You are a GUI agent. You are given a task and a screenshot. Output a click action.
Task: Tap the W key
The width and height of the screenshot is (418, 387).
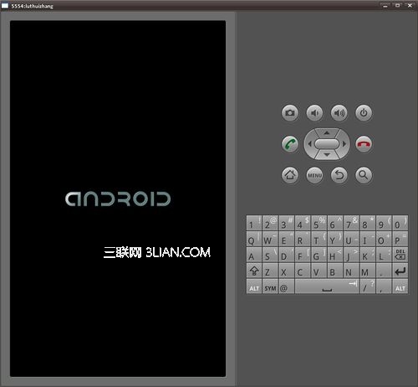coord(270,239)
